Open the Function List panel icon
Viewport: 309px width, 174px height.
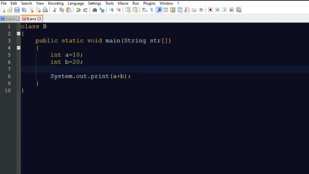click(x=187, y=10)
